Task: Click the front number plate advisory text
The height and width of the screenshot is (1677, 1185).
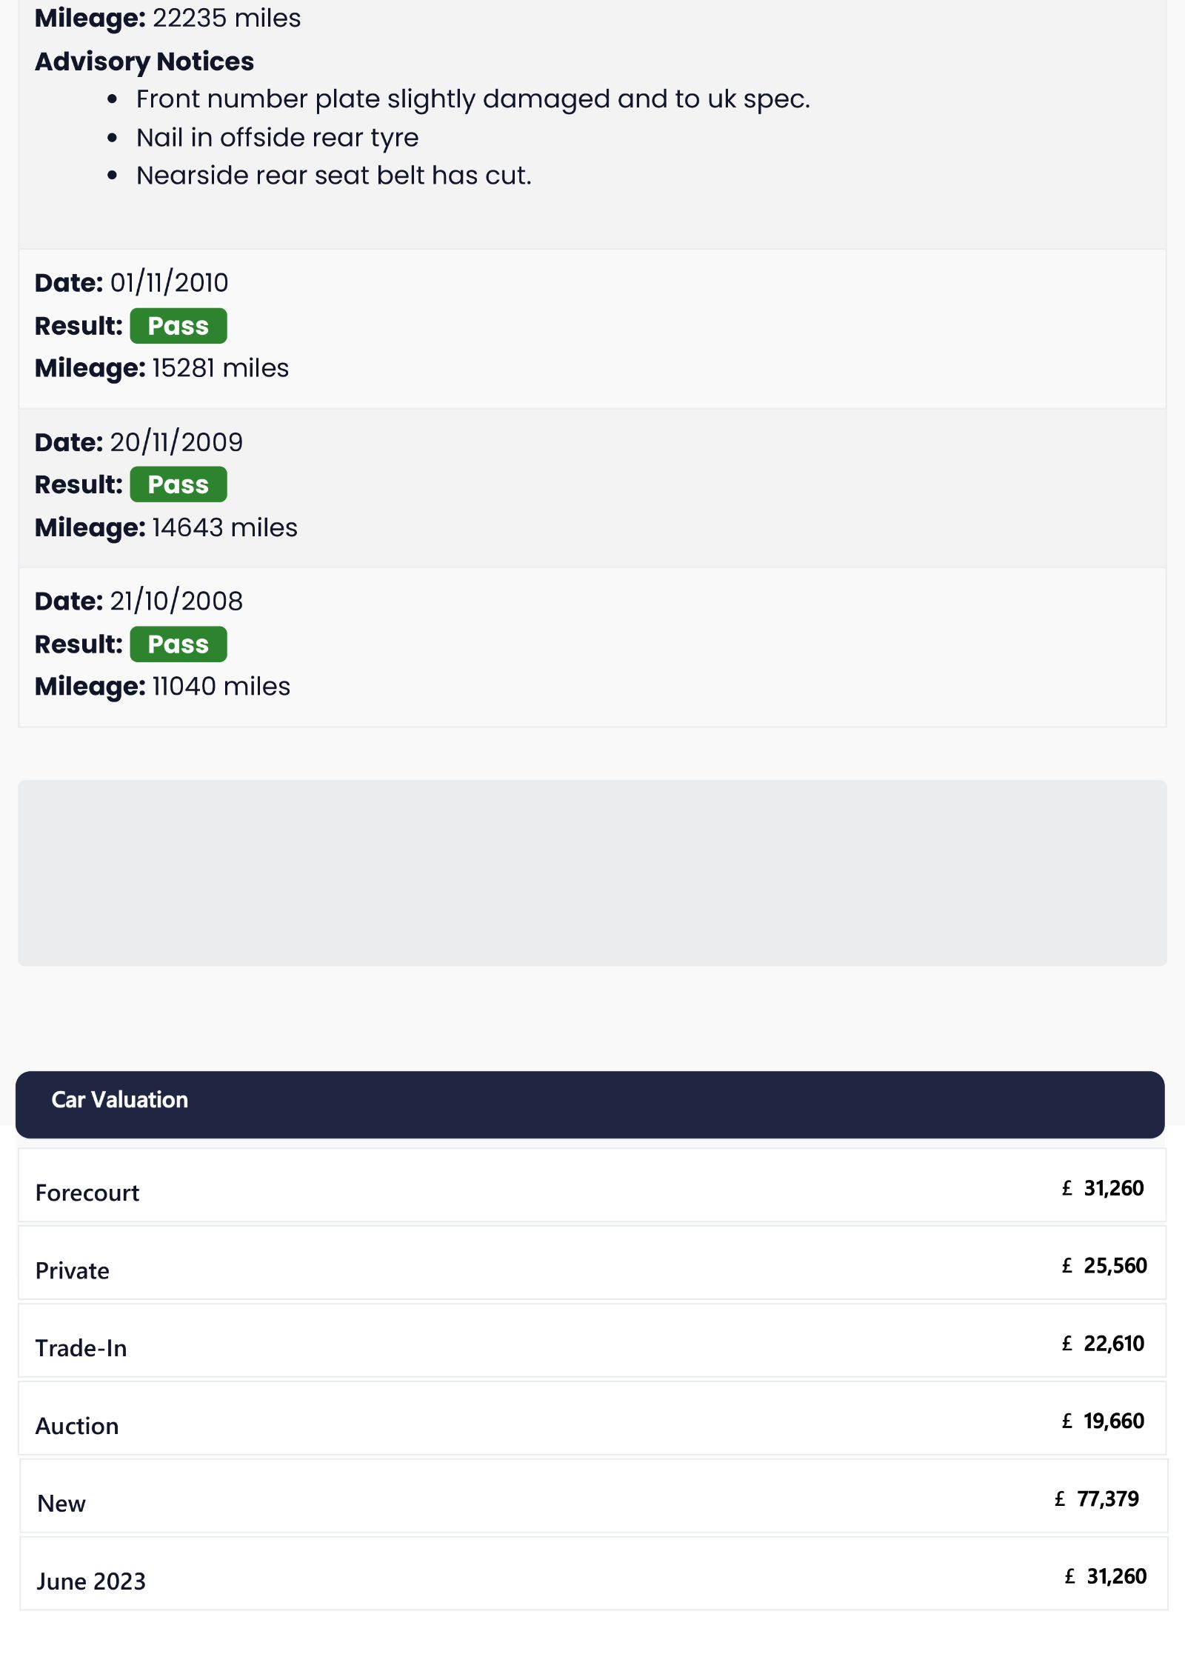Action: pyautogui.click(x=473, y=99)
